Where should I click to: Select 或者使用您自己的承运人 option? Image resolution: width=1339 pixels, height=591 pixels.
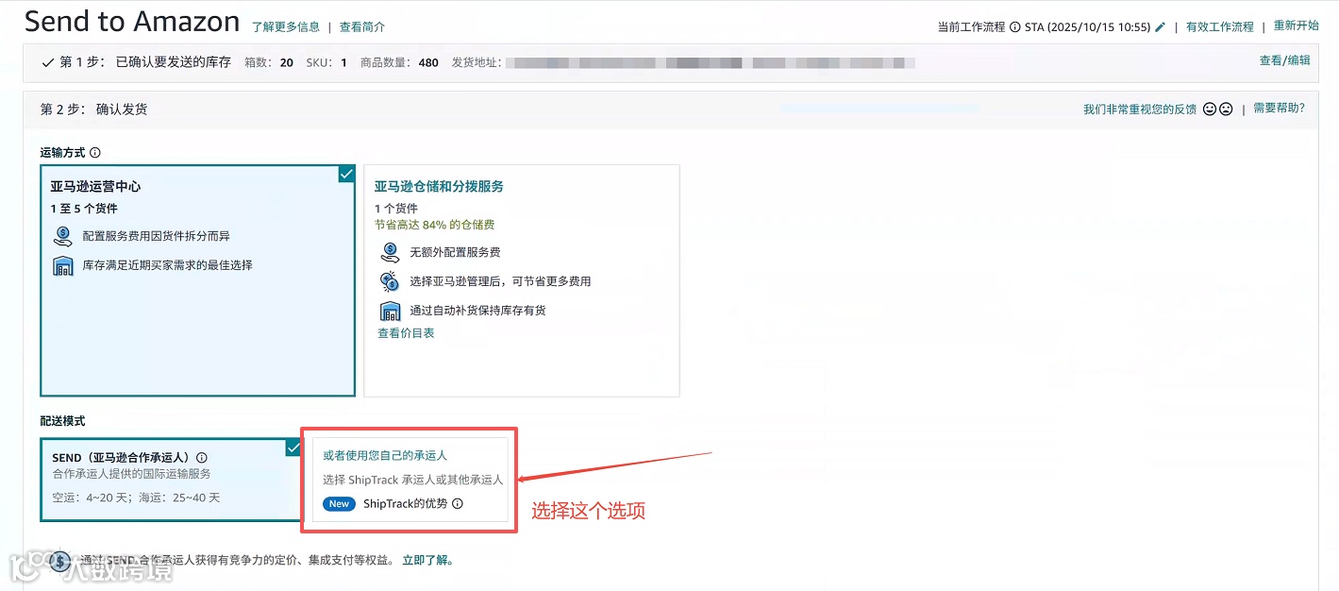pos(410,479)
